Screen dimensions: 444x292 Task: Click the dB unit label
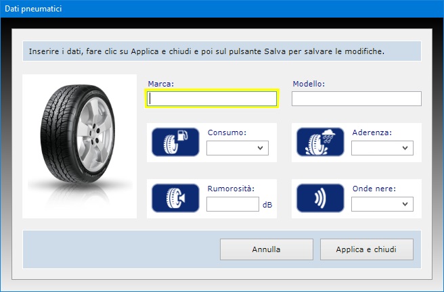click(267, 204)
